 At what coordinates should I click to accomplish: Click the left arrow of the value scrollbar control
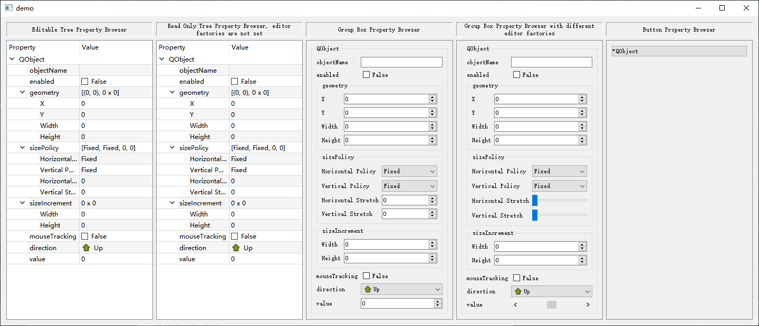pos(515,304)
